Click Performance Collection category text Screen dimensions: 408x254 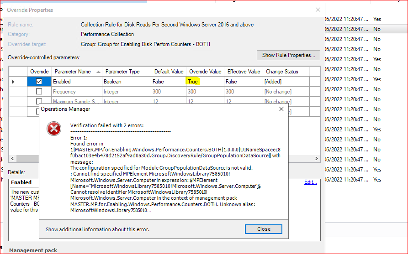[x=107, y=34]
